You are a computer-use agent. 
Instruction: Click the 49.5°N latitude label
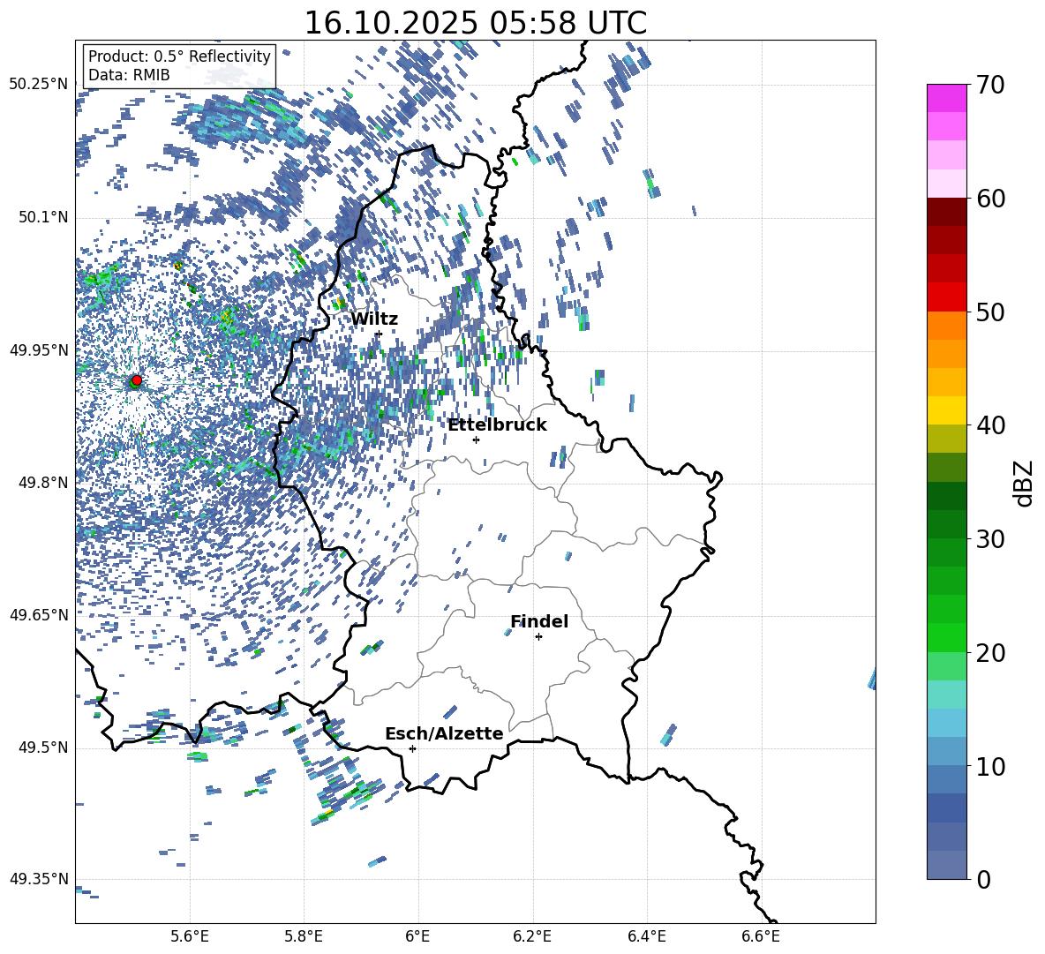pos(42,747)
